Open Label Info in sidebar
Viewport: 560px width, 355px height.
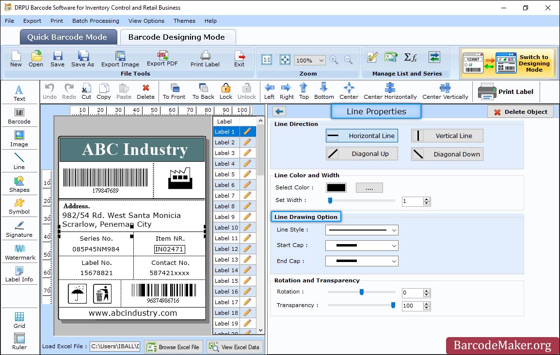click(x=19, y=275)
